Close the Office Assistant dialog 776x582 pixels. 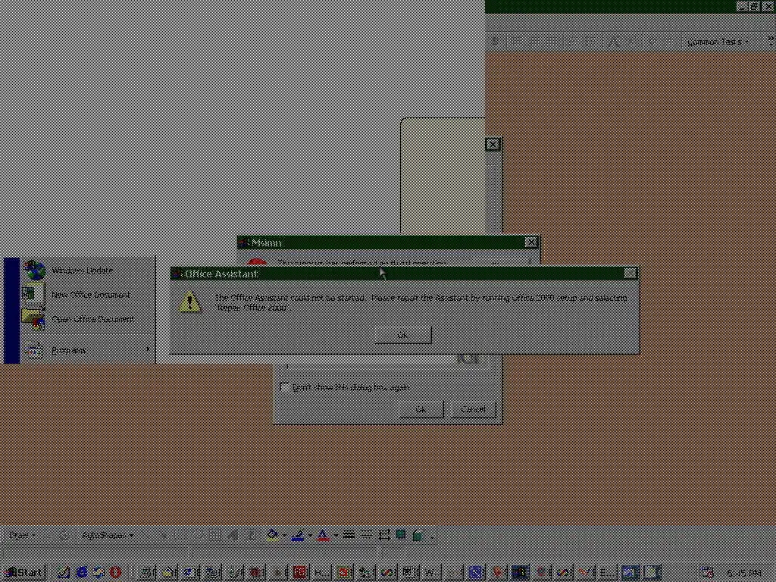(630, 273)
